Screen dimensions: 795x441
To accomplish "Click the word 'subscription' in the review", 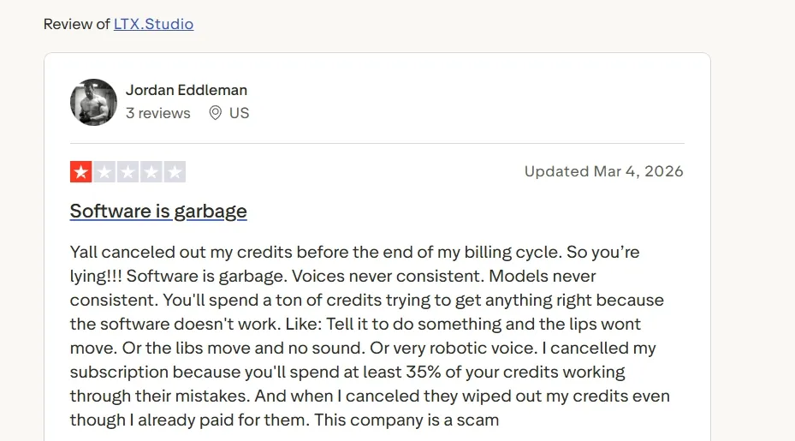I will pos(119,372).
